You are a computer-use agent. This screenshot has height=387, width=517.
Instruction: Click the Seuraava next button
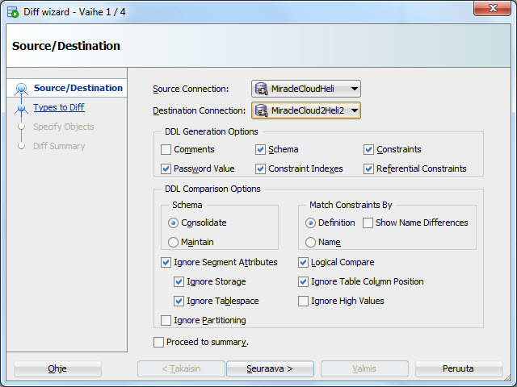click(x=270, y=368)
